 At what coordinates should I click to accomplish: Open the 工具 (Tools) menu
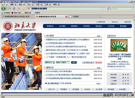pos(48,5)
